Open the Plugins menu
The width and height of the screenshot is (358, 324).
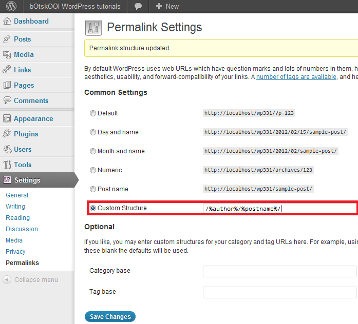[x=26, y=134]
